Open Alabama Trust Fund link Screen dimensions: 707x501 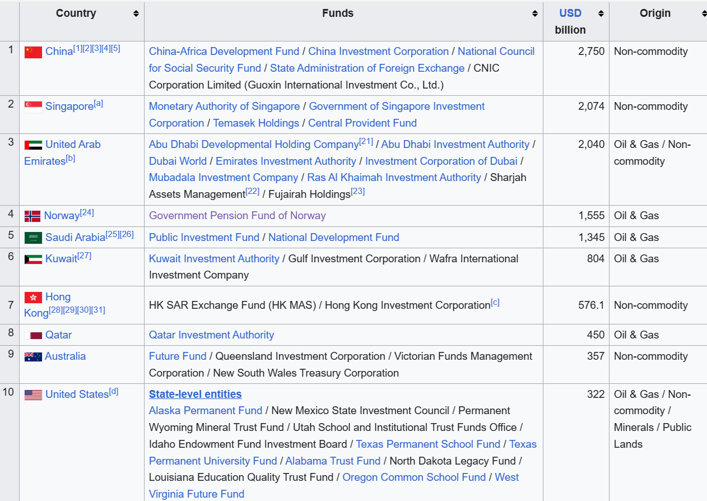(x=333, y=461)
